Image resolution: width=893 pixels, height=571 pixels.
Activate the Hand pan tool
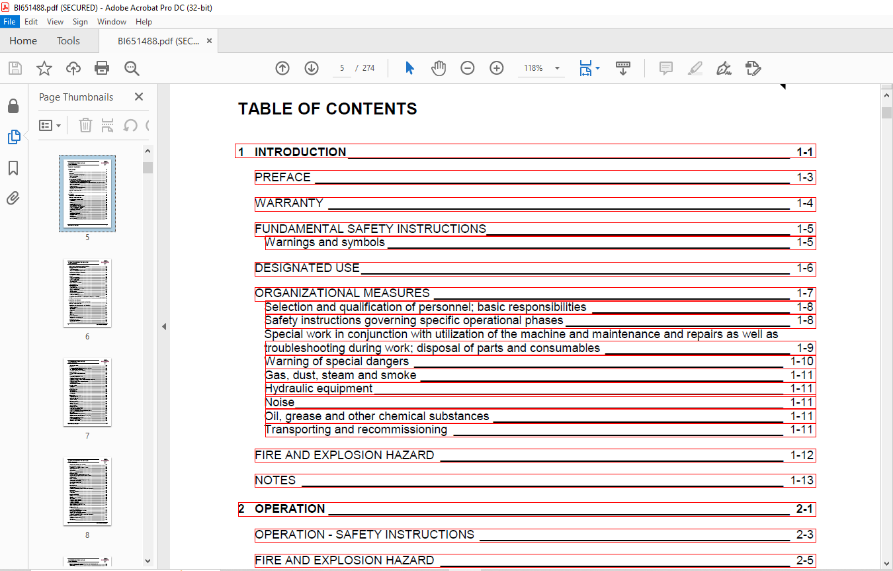coord(439,68)
